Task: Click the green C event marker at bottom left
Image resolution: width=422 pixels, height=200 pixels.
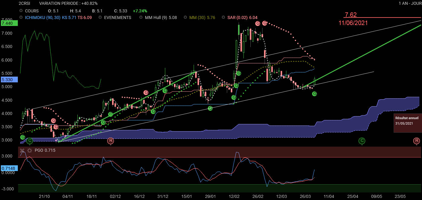Action: [29, 141]
